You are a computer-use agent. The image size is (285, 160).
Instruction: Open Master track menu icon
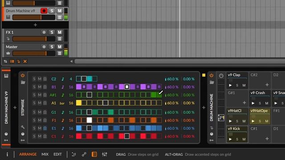click(59, 53)
